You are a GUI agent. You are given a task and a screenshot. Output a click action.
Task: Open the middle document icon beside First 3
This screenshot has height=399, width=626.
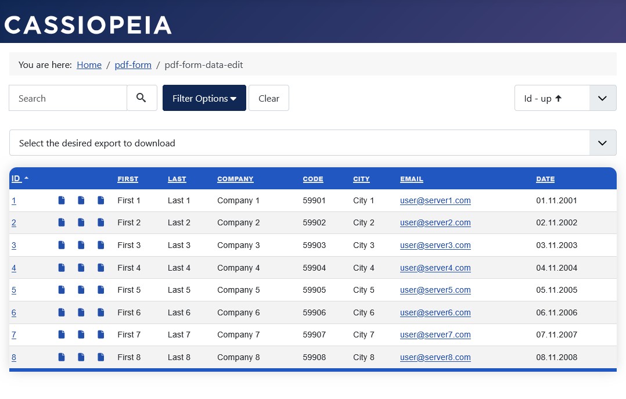coord(81,245)
